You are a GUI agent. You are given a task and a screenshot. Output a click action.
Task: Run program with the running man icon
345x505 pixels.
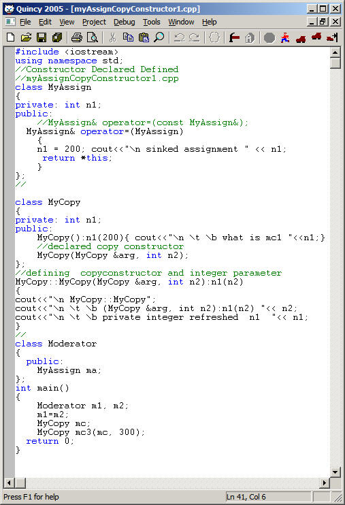tap(284, 37)
